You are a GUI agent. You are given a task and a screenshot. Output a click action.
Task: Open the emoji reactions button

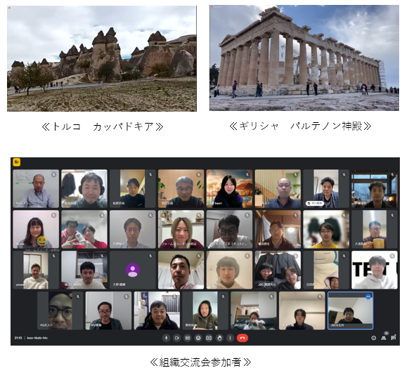click(x=198, y=338)
